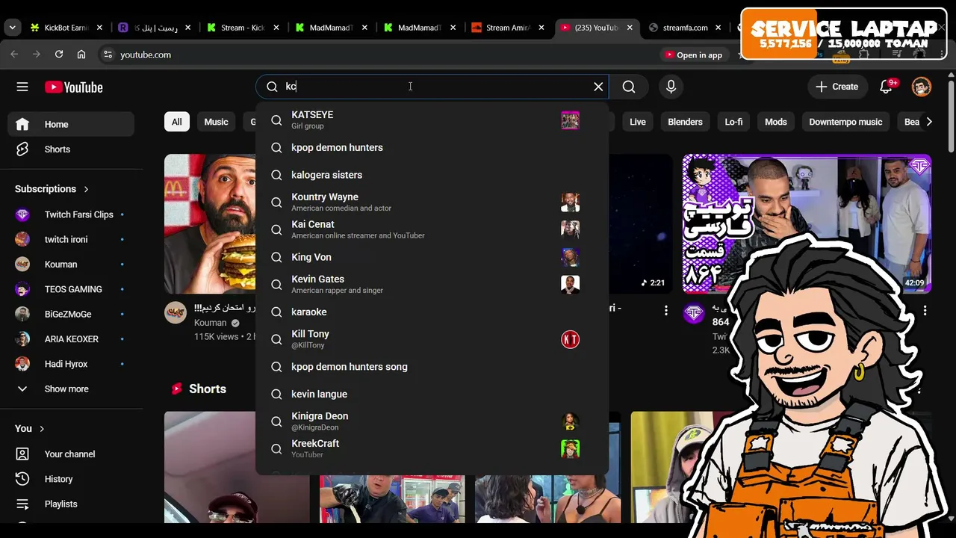Viewport: 956px width, 538px height.
Task: Choose the Kinigra Deon search suggestion
Action: (432, 421)
